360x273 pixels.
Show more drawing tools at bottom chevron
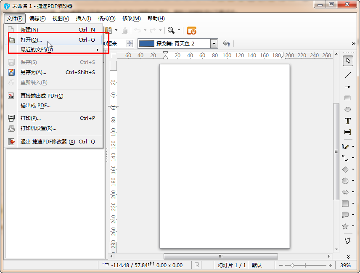click(x=348, y=257)
